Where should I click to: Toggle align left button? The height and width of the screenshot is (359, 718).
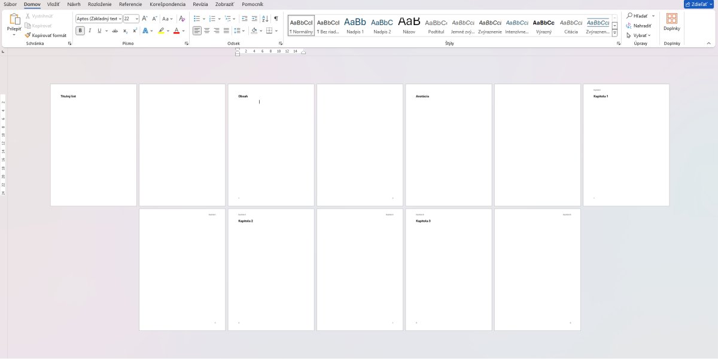[197, 30]
